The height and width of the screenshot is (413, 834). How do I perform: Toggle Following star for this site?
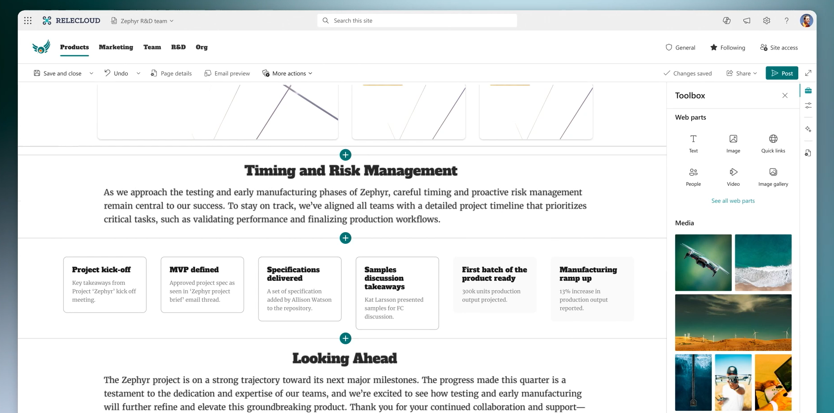[x=728, y=47]
